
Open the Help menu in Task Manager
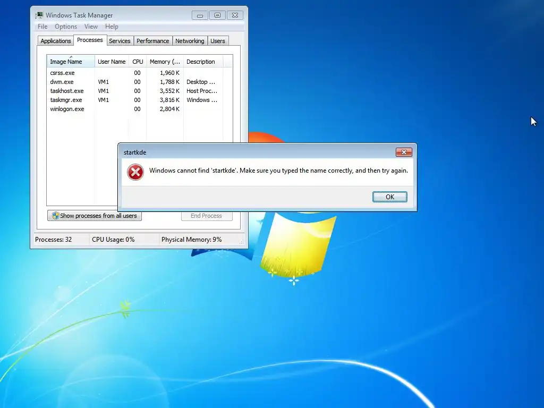112,27
